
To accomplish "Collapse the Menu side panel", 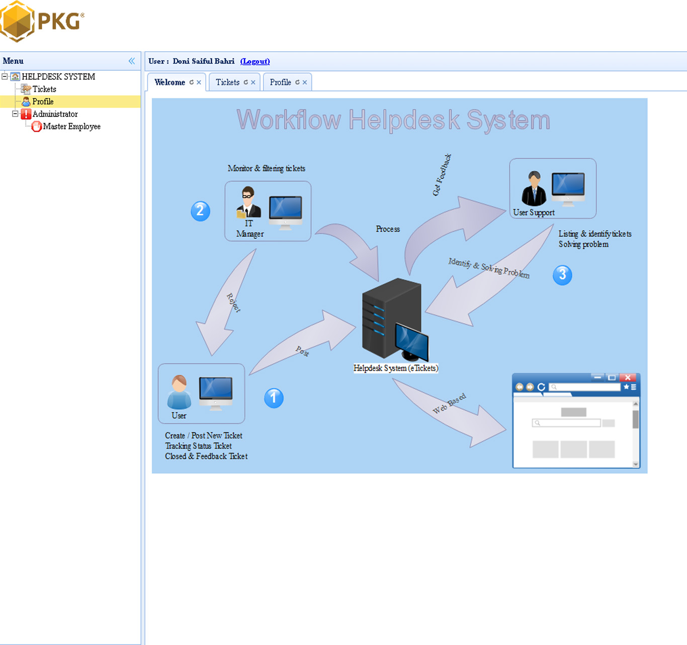I will pos(132,61).
